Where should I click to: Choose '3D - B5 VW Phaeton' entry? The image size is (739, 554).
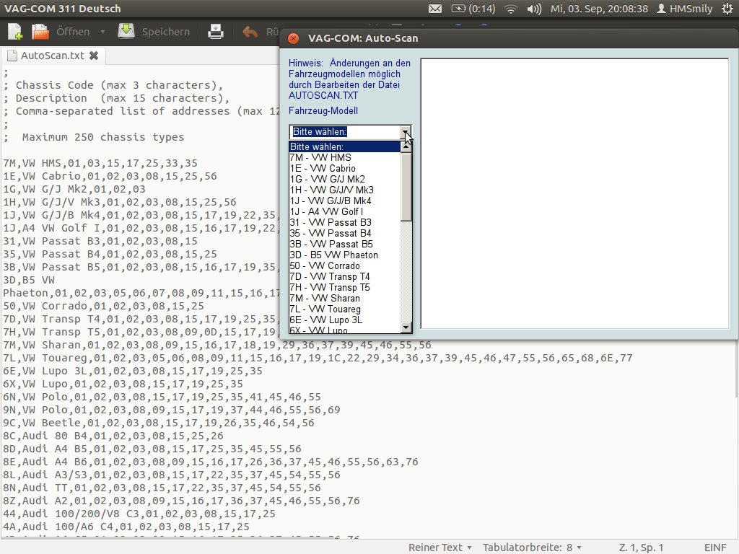pyautogui.click(x=344, y=255)
